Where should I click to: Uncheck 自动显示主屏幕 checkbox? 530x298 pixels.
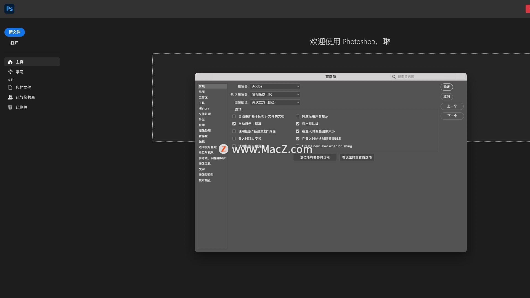[x=234, y=124]
